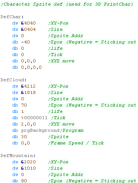
Task: Click the Frame Speed / Tick comment
Action: point(76,143)
